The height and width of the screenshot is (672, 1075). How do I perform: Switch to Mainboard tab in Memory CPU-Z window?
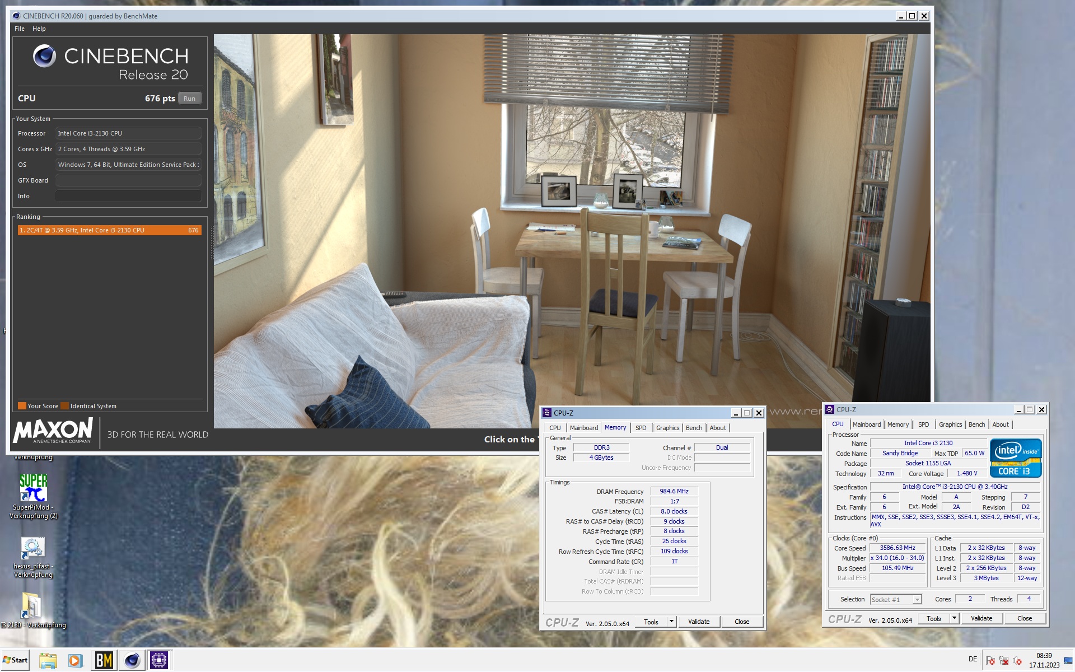pyautogui.click(x=584, y=428)
